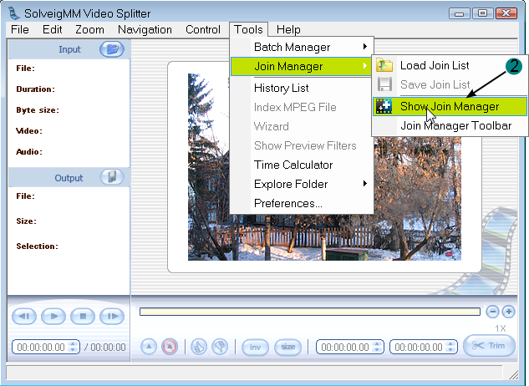Open the Help menu

point(288,30)
